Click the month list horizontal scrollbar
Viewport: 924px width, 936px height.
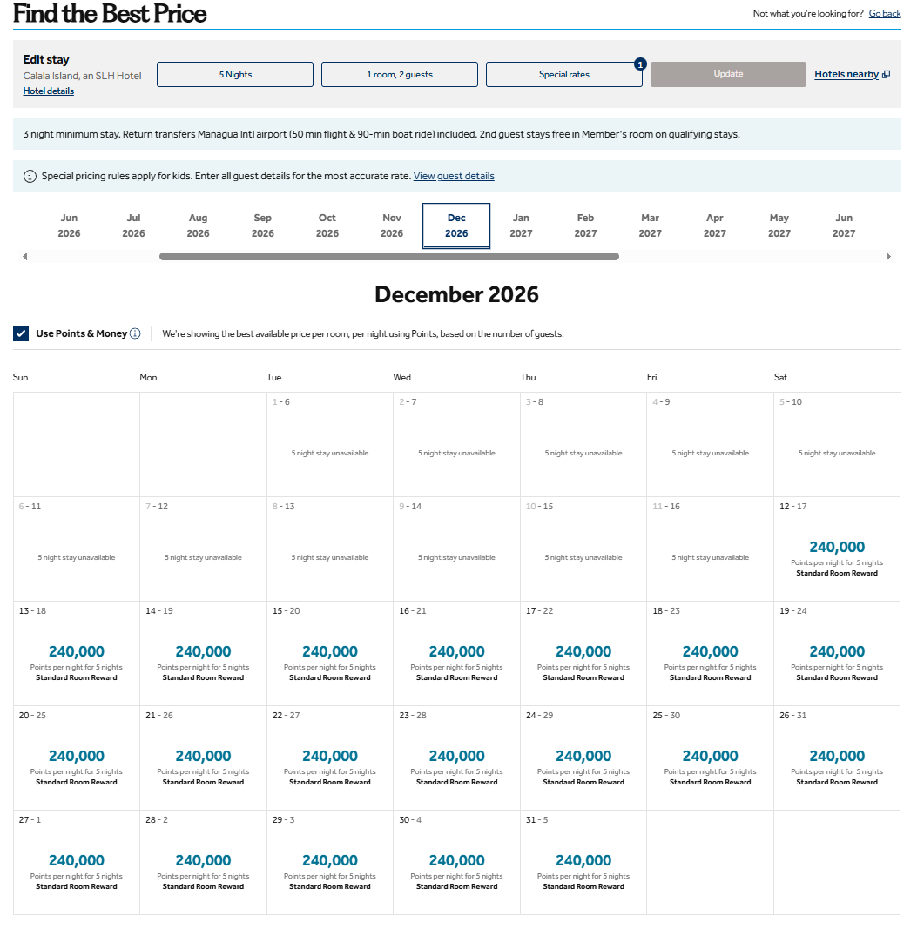point(388,257)
